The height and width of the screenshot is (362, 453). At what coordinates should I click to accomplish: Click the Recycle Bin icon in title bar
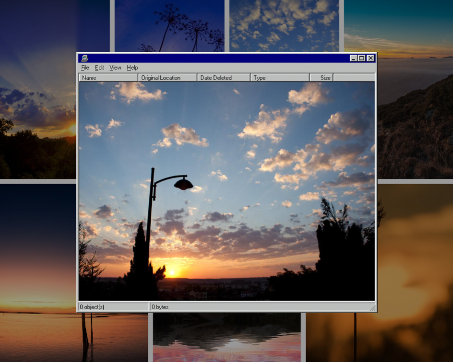click(84, 58)
